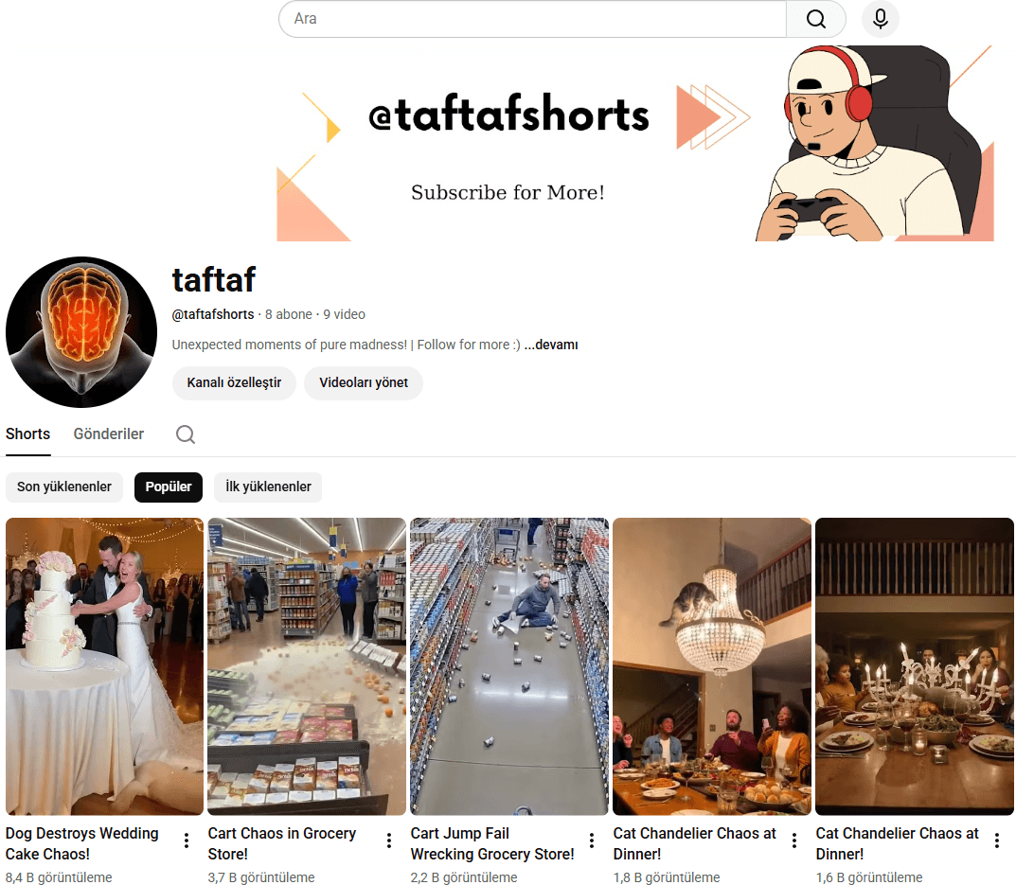Click the Kanalı özelleştir button
Viewport: 1016px width, 885px height.
tap(234, 383)
